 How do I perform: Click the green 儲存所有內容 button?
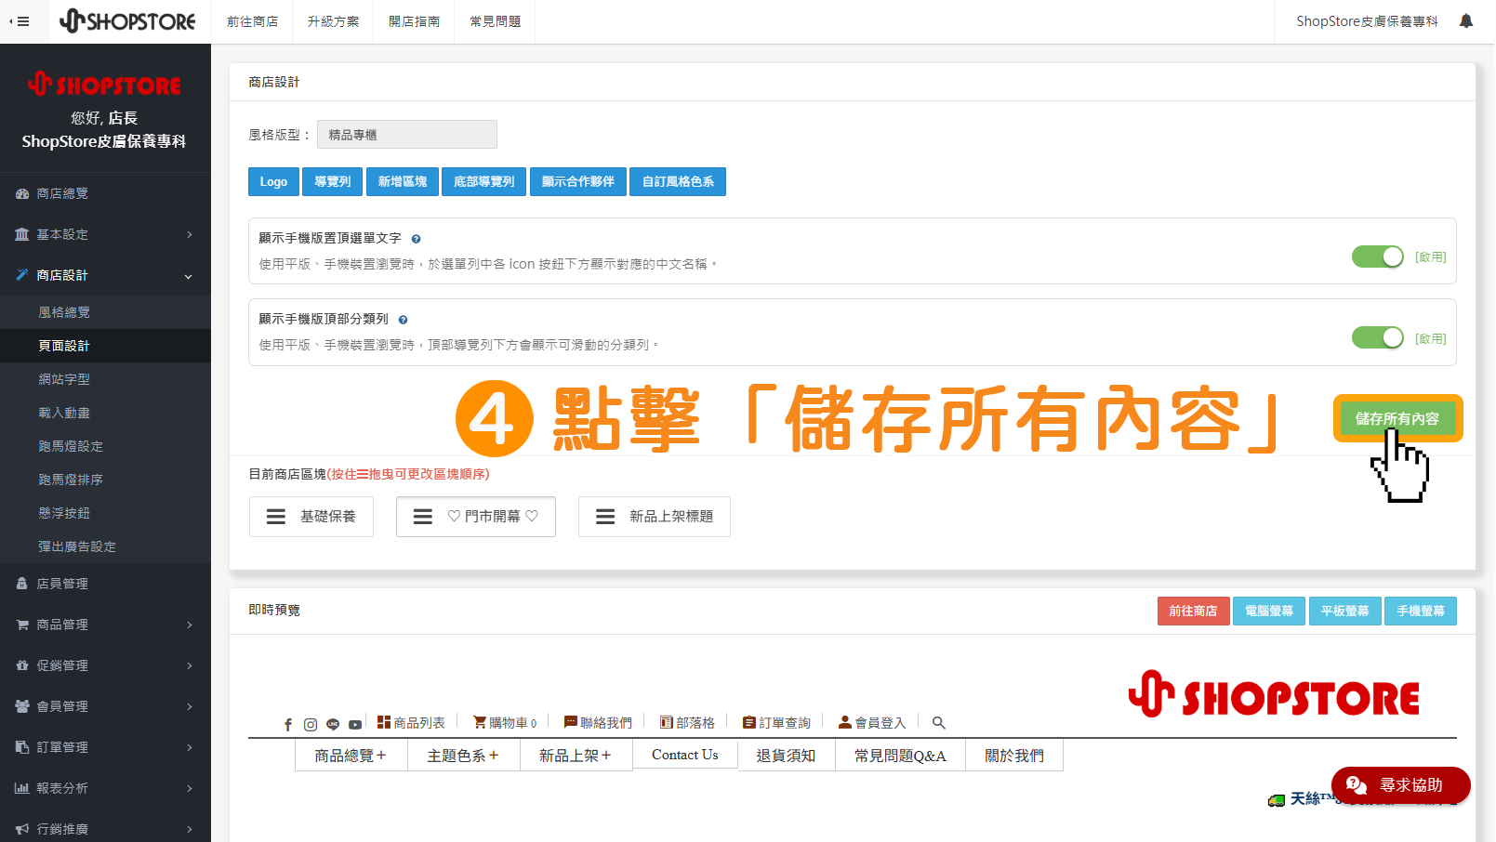pos(1397,418)
